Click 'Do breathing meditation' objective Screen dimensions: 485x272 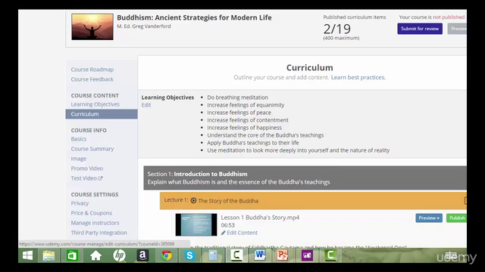pos(237,97)
